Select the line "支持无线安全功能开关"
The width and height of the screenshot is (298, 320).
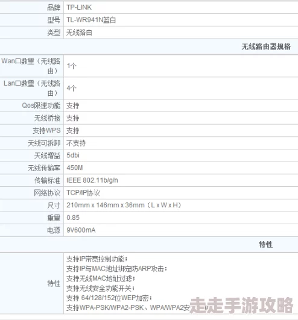pyautogui.click(x=99, y=288)
